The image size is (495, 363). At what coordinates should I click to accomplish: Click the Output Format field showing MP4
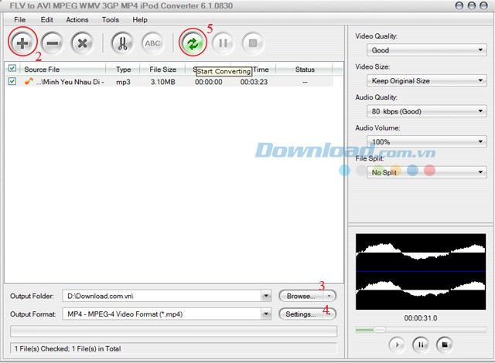162,314
